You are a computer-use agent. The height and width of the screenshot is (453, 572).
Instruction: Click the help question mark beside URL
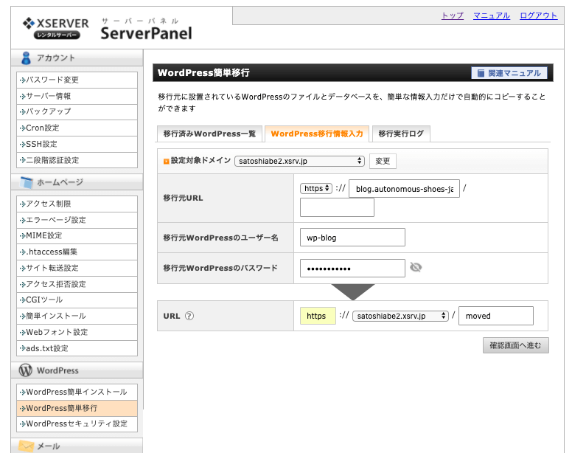click(x=189, y=316)
